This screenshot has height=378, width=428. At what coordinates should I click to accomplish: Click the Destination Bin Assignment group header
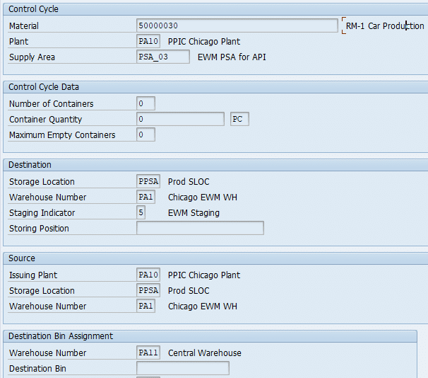pyautogui.click(x=61, y=336)
